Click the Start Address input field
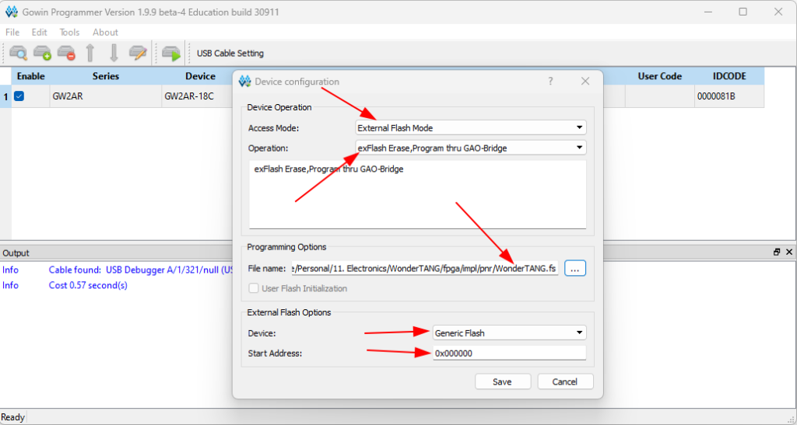 (x=508, y=353)
